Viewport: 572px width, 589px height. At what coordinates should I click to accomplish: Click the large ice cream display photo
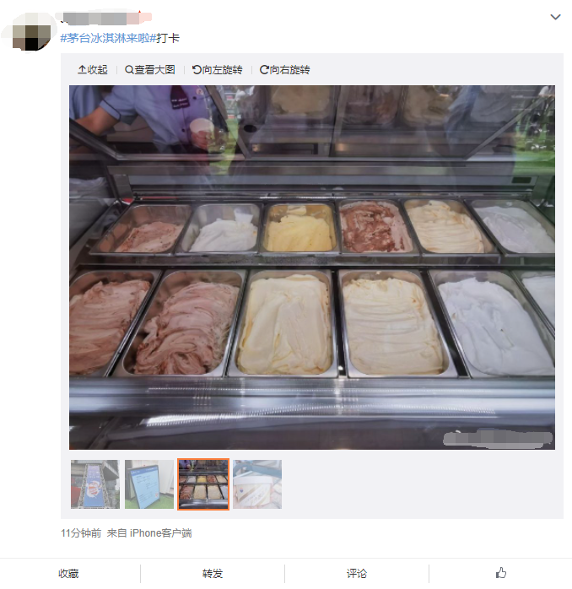[311, 267]
